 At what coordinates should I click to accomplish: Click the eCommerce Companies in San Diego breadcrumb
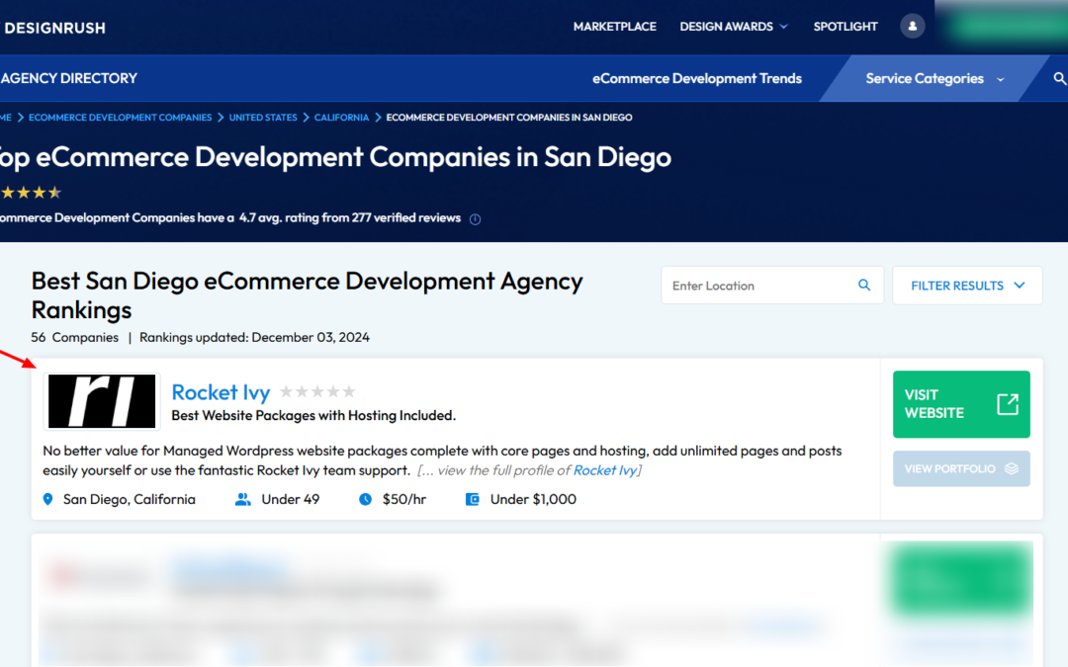tap(509, 117)
